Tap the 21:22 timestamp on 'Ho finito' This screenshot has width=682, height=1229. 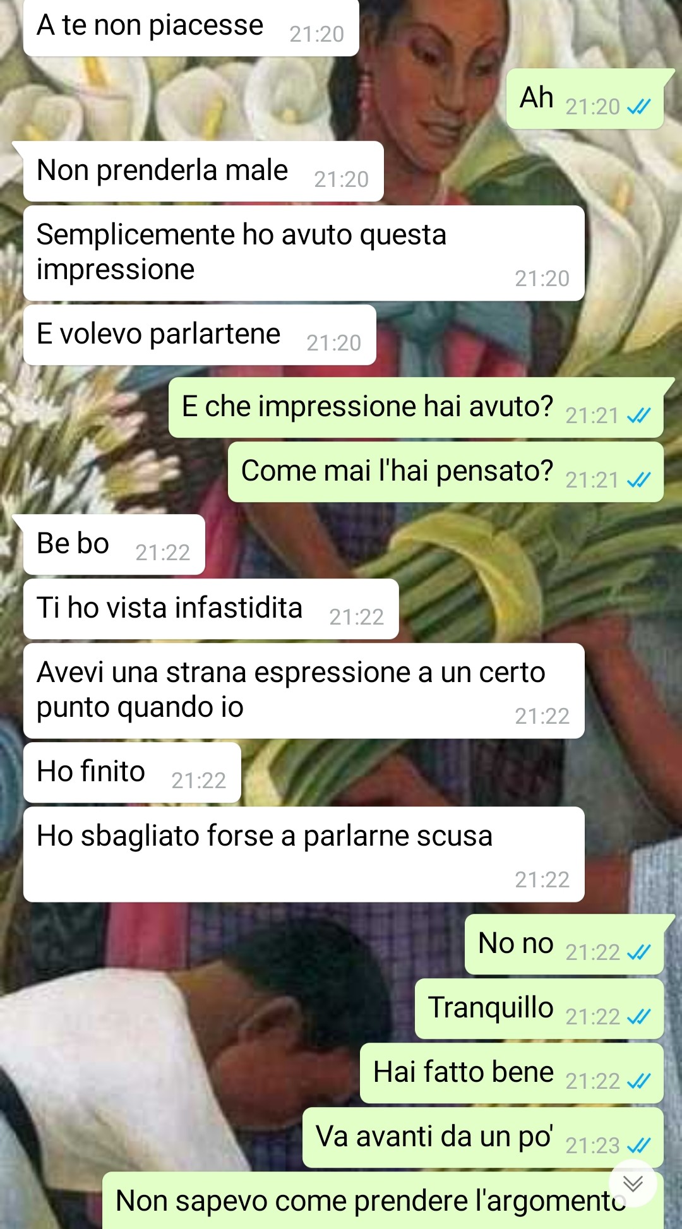tap(199, 781)
